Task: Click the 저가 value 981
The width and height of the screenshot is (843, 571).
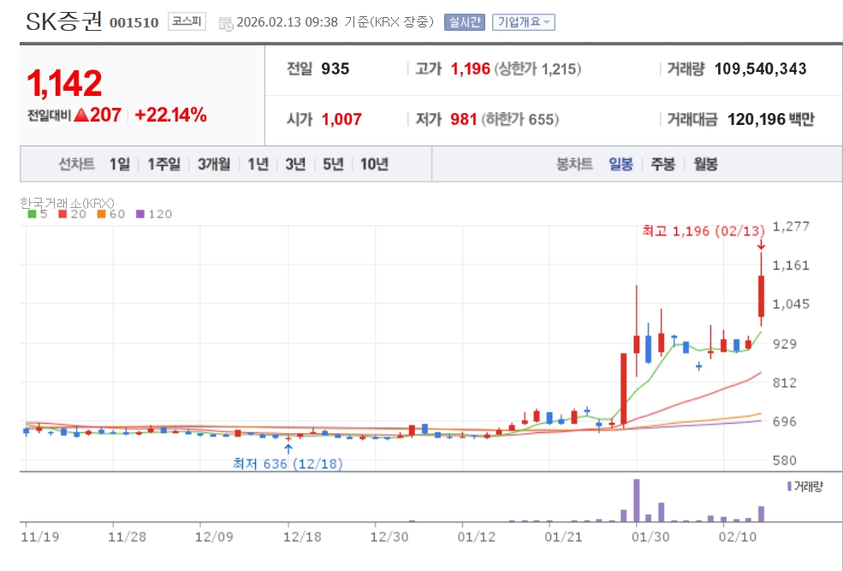Action: tap(463, 119)
